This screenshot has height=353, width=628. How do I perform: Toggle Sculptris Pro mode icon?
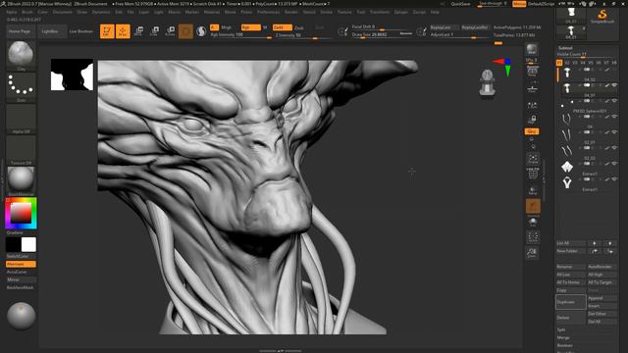tap(201, 31)
